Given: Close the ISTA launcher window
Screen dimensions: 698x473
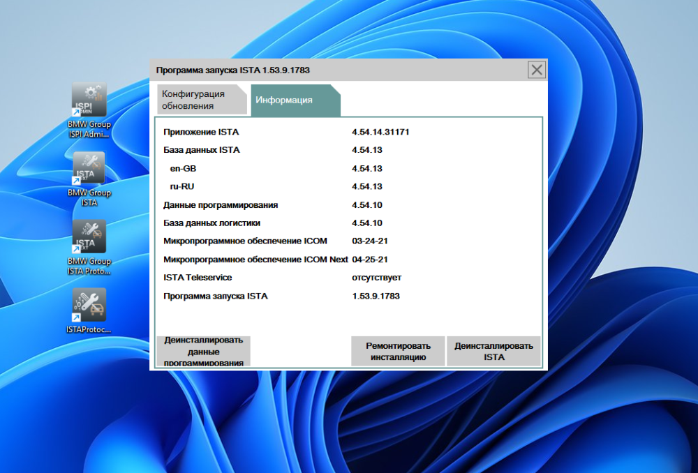Looking at the screenshot, I should point(536,70).
